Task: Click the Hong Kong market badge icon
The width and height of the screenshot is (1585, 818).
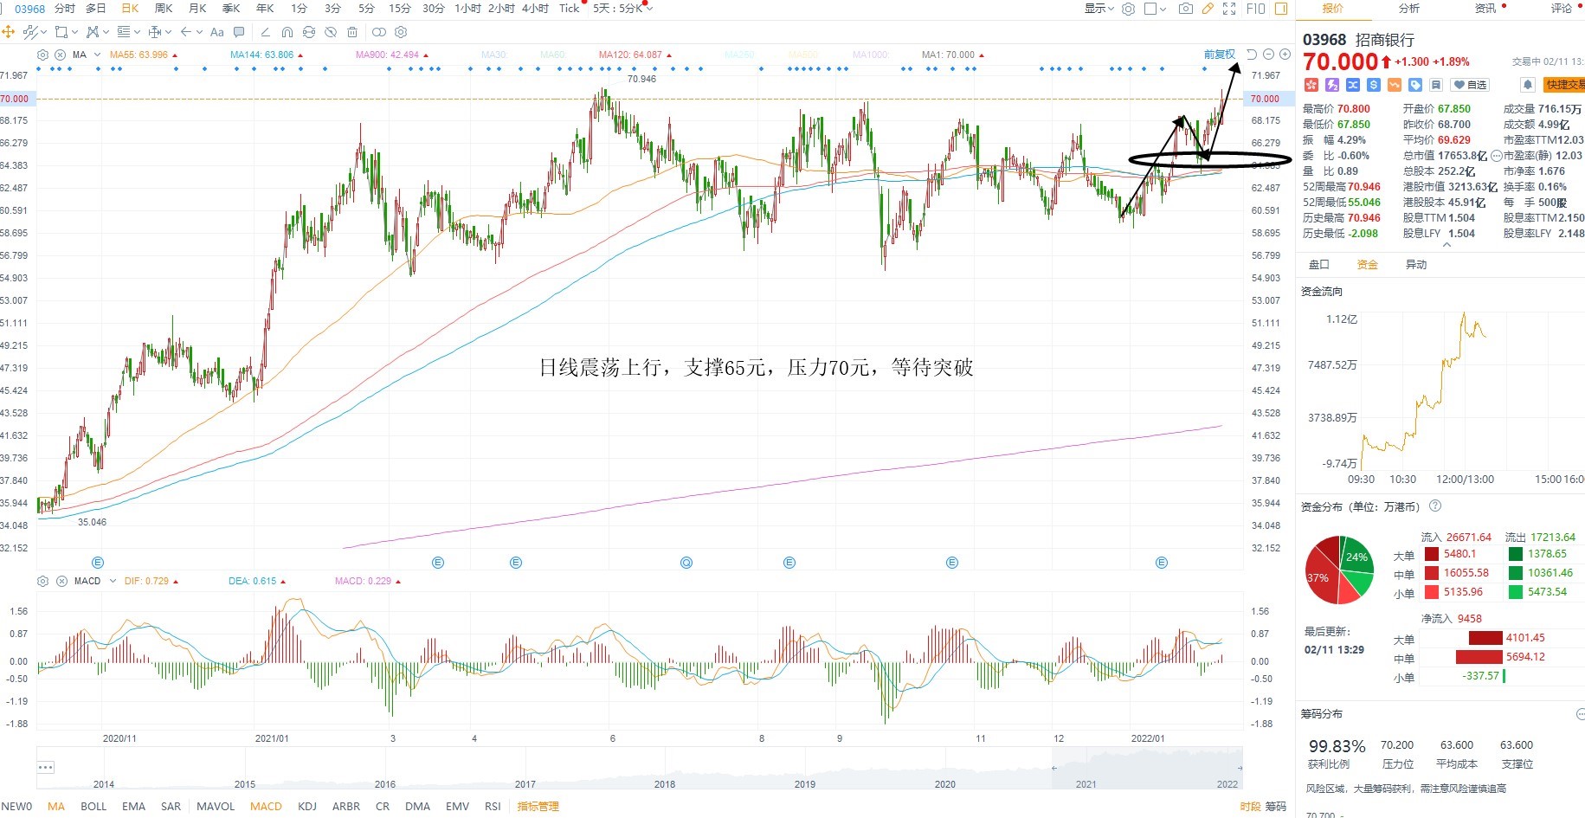Action: click(x=1311, y=85)
